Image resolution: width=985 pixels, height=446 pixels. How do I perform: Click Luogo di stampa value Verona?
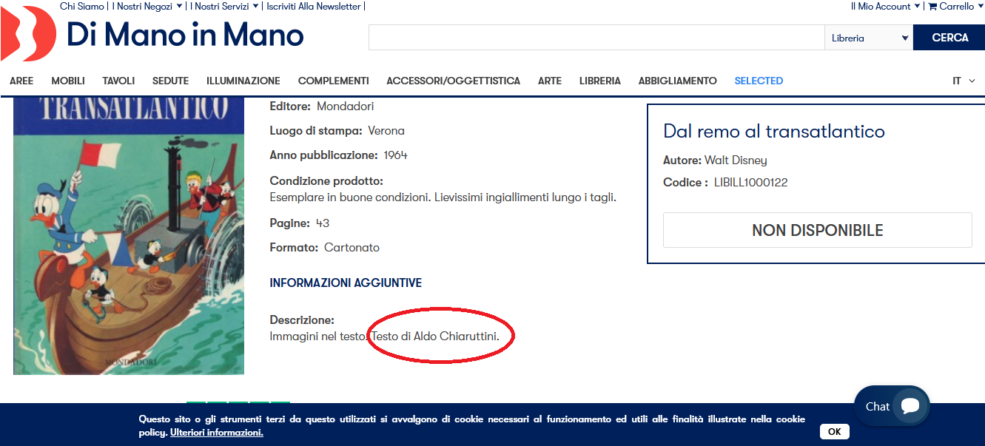386,131
